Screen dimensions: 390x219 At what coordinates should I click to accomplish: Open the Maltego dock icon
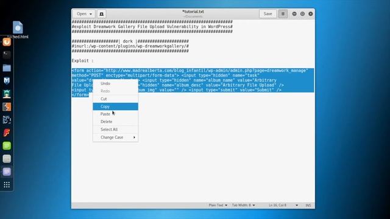point(7,120)
